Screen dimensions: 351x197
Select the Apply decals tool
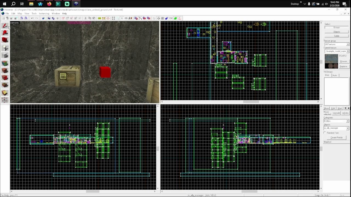(x=5, y=78)
